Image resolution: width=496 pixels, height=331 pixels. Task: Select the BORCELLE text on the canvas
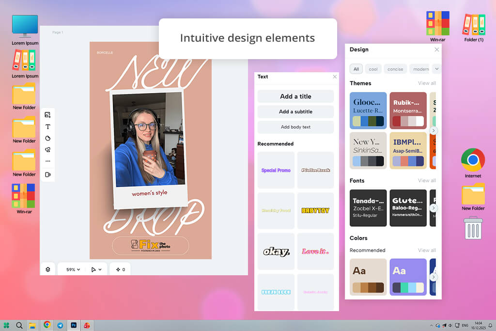(x=105, y=52)
